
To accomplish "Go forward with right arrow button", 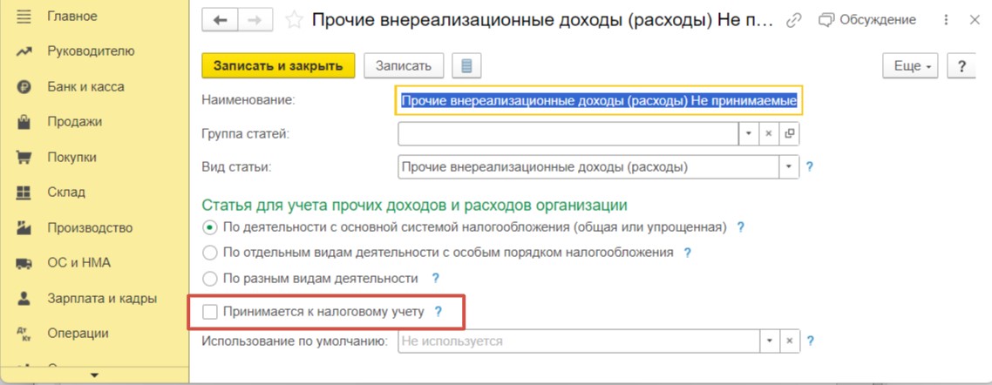I will pyautogui.click(x=255, y=20).
